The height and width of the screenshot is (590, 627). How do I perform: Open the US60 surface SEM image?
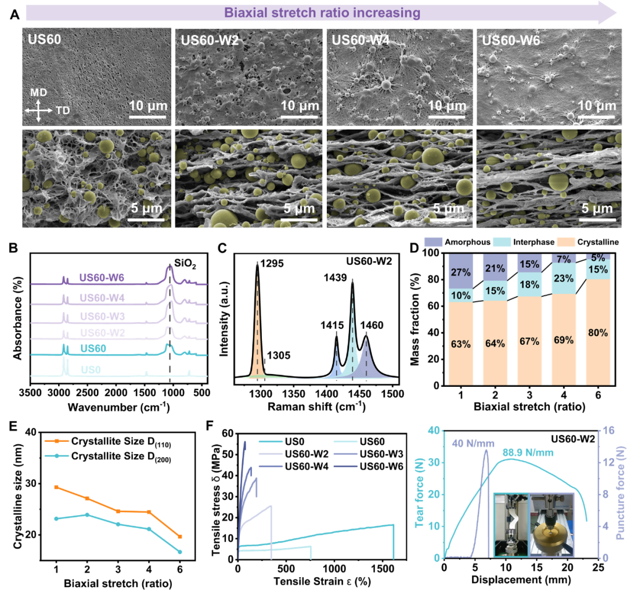tap(97, 75)
